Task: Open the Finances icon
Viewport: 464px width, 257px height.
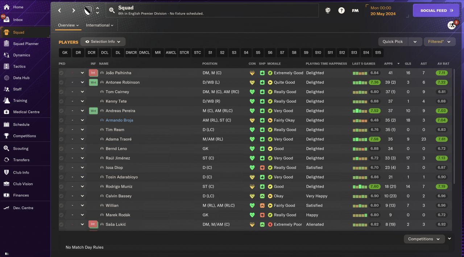Action: (7, 195)
